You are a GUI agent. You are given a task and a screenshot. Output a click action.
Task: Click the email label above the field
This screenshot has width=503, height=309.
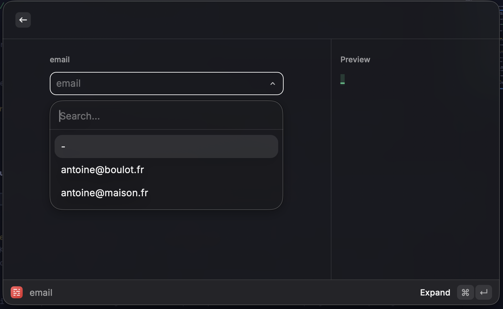tap(60, 59)
